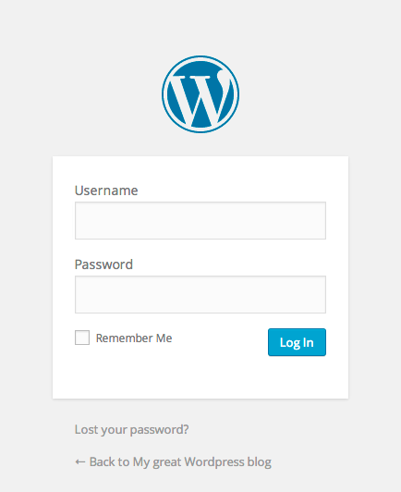This screenshot has width=401, height=492.
Task: Click the left arrow before Back to
Action: [x=80, y=461]
